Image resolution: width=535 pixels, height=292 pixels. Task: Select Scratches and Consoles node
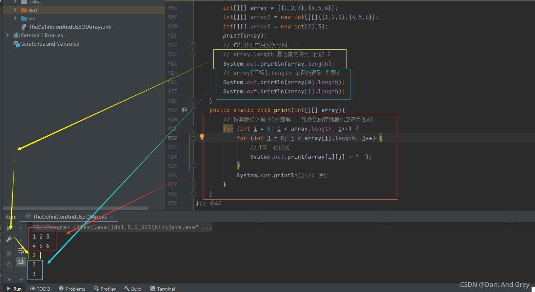coord(50,44)
